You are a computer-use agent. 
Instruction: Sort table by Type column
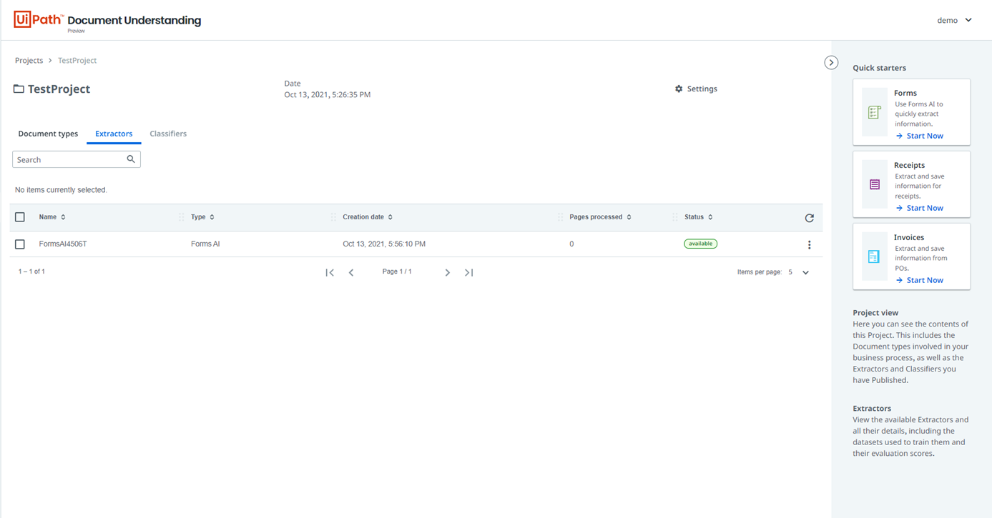pos(203,217)
